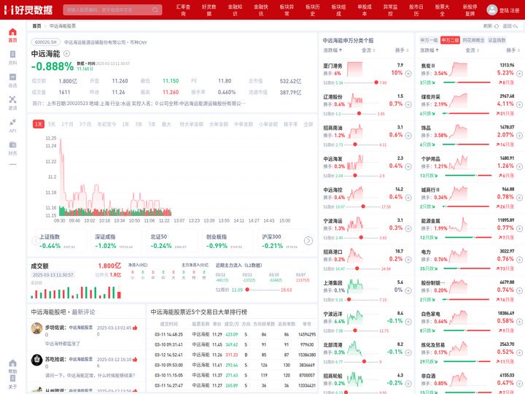Click thumbs-up on 苏吃拾 comment
Viewport: 525px width, 394px height.
135,360
